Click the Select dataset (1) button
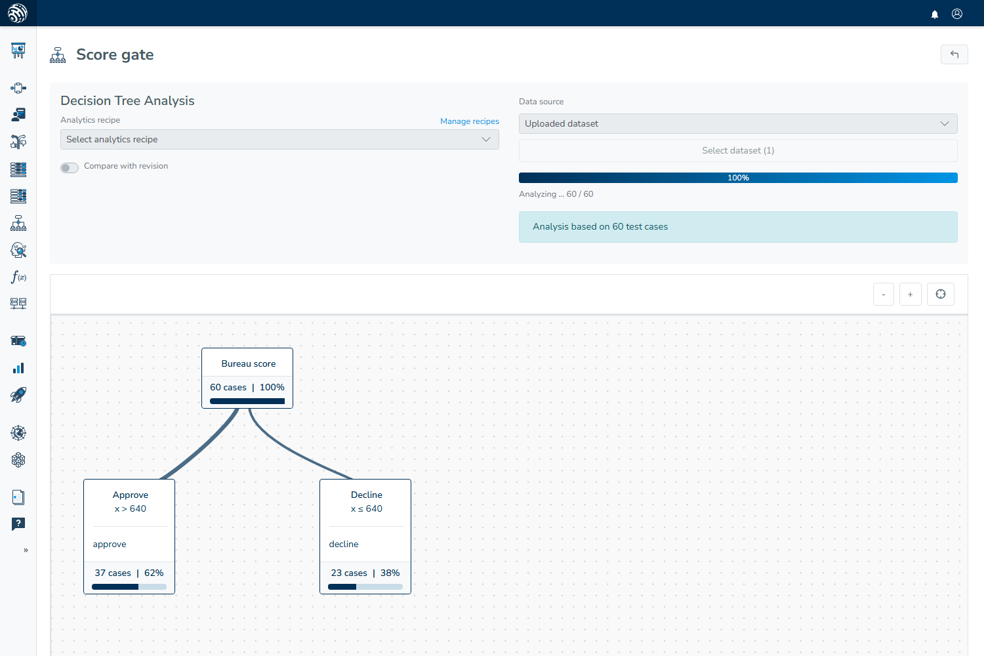The height and width of the screenshot is (656, 984). 738,150
